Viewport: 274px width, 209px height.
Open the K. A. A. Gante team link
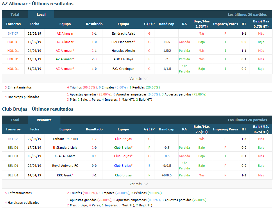65,156
